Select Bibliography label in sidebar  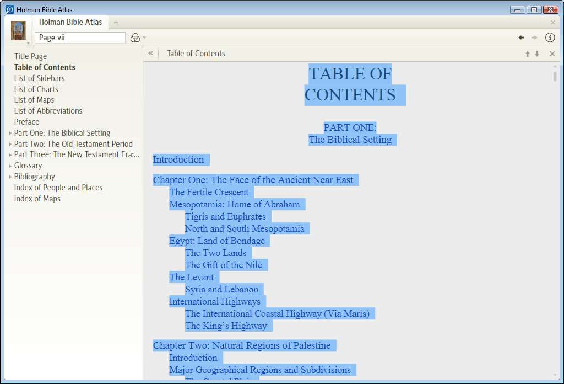[35, 177]
